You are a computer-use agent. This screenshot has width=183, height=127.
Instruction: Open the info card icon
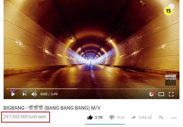pyautogui.click(x=171, y=6)
